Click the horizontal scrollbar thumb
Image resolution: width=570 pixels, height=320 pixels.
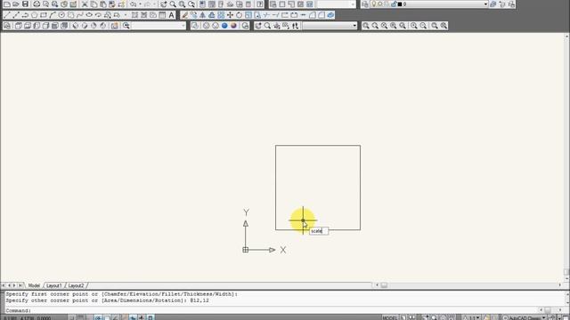(384, 285)
